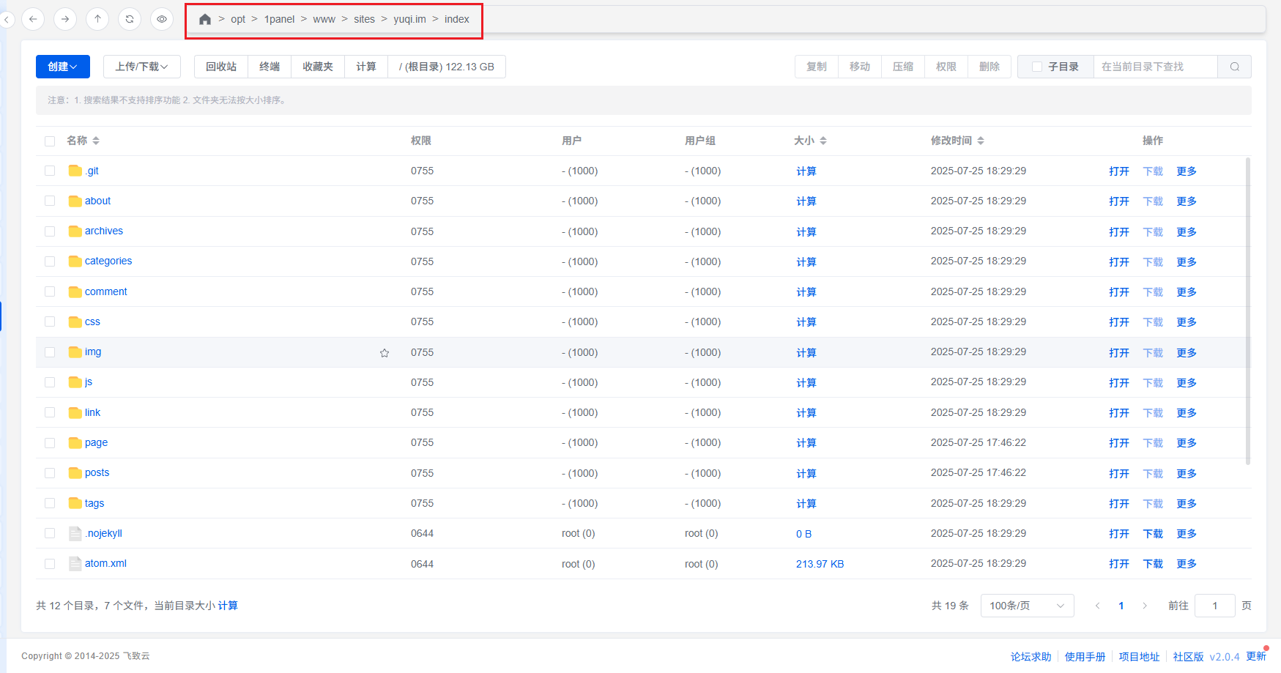The height and width of the screenshot is (673, 1281).
Task: Enable the 子目录 subdirectory search checkbox
Action: click(x=1036, y=67)
